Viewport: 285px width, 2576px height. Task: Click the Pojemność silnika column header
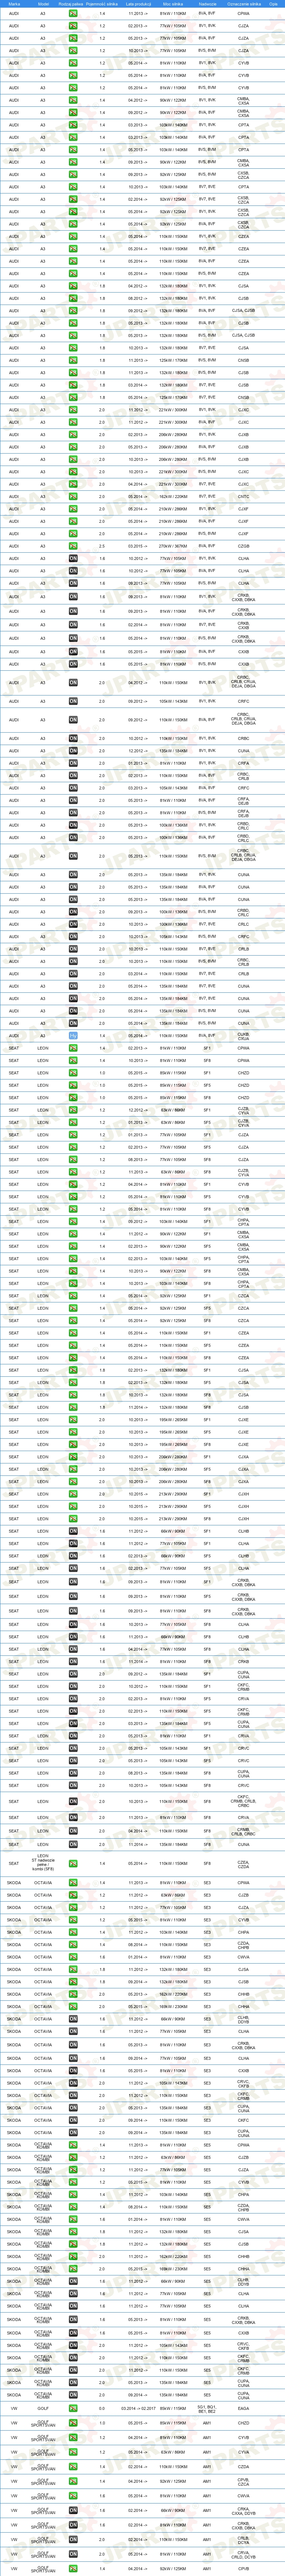[102, 4]
